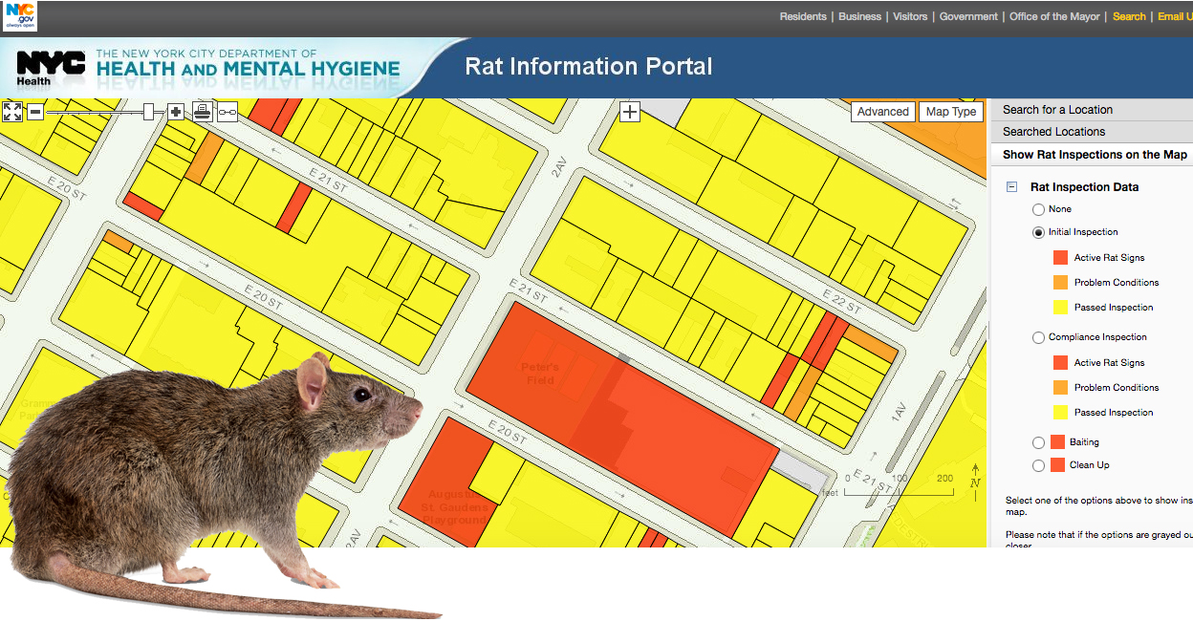Click the link map chain icon
The width and height of the screenshot is (1193, 622).
point(228,112)
